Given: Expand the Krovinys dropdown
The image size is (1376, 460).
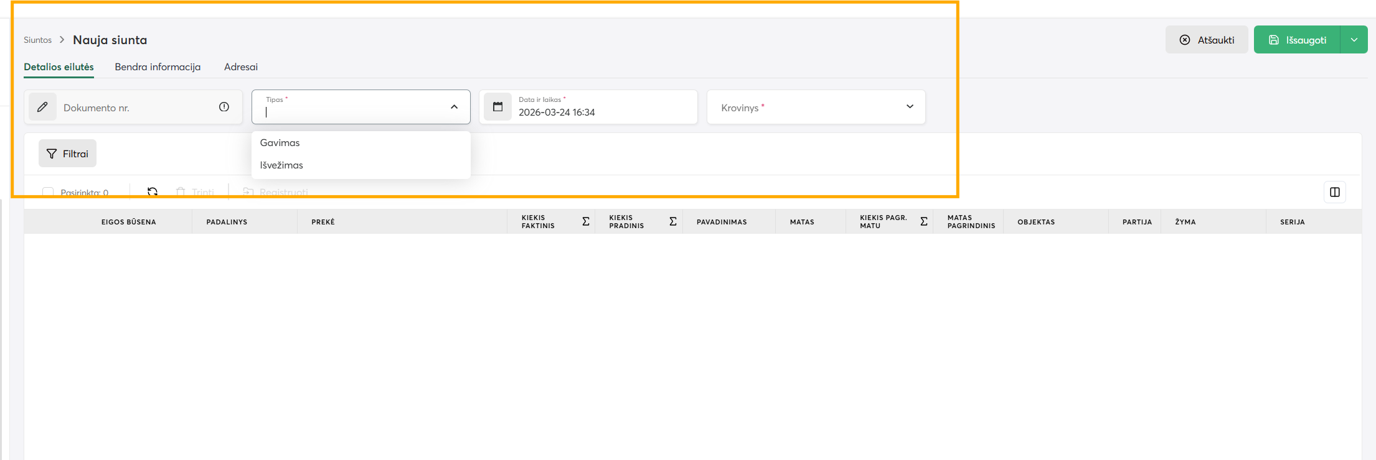Looking at the screenshot, I should point(910,107).
